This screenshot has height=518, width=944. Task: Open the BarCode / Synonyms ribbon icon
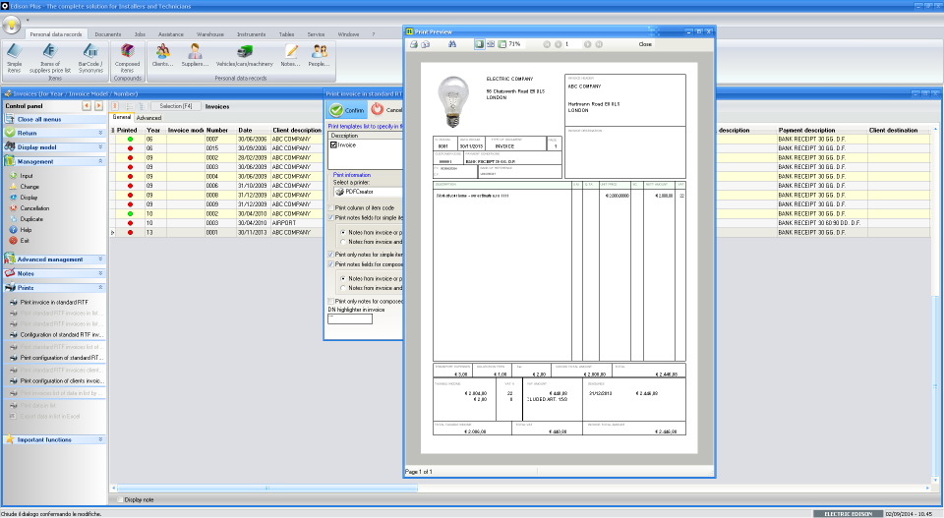(x=90, y=58)
